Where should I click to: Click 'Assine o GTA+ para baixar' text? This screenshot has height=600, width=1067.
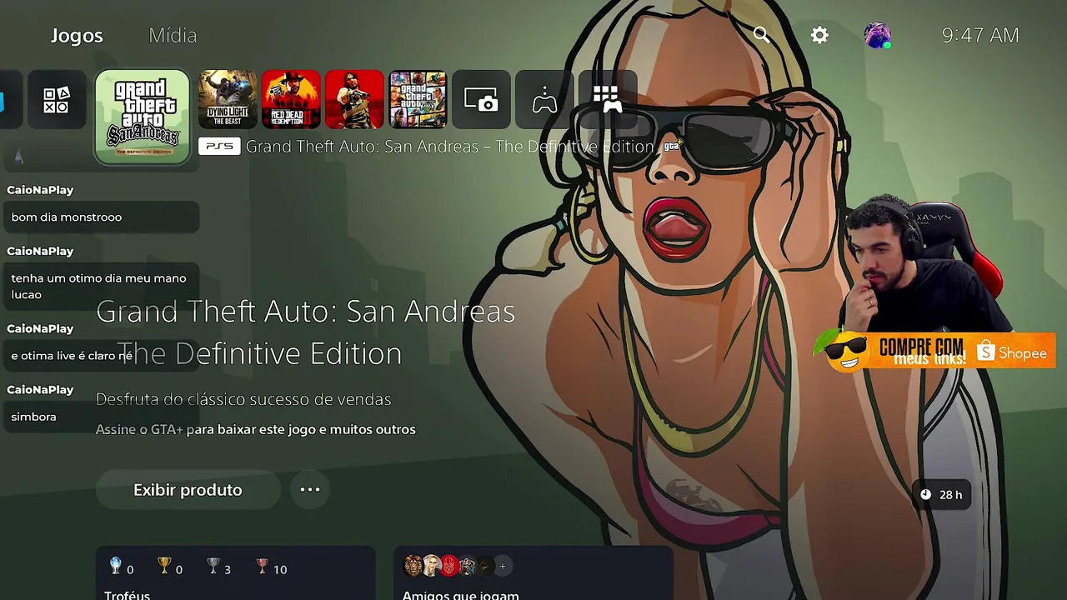point(255,430)
